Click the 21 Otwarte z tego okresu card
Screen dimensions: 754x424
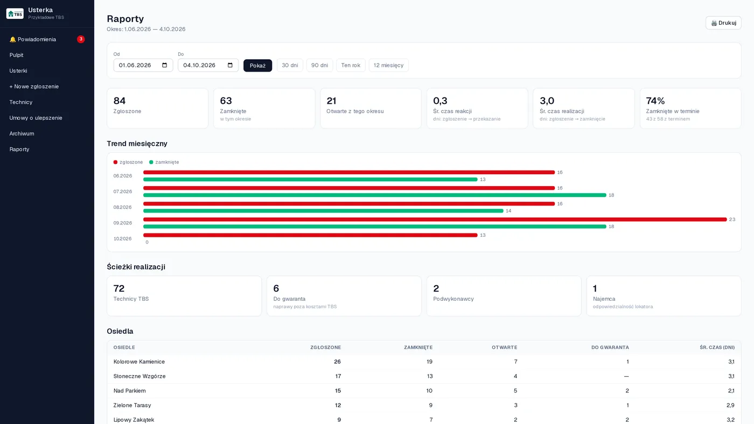371,108
